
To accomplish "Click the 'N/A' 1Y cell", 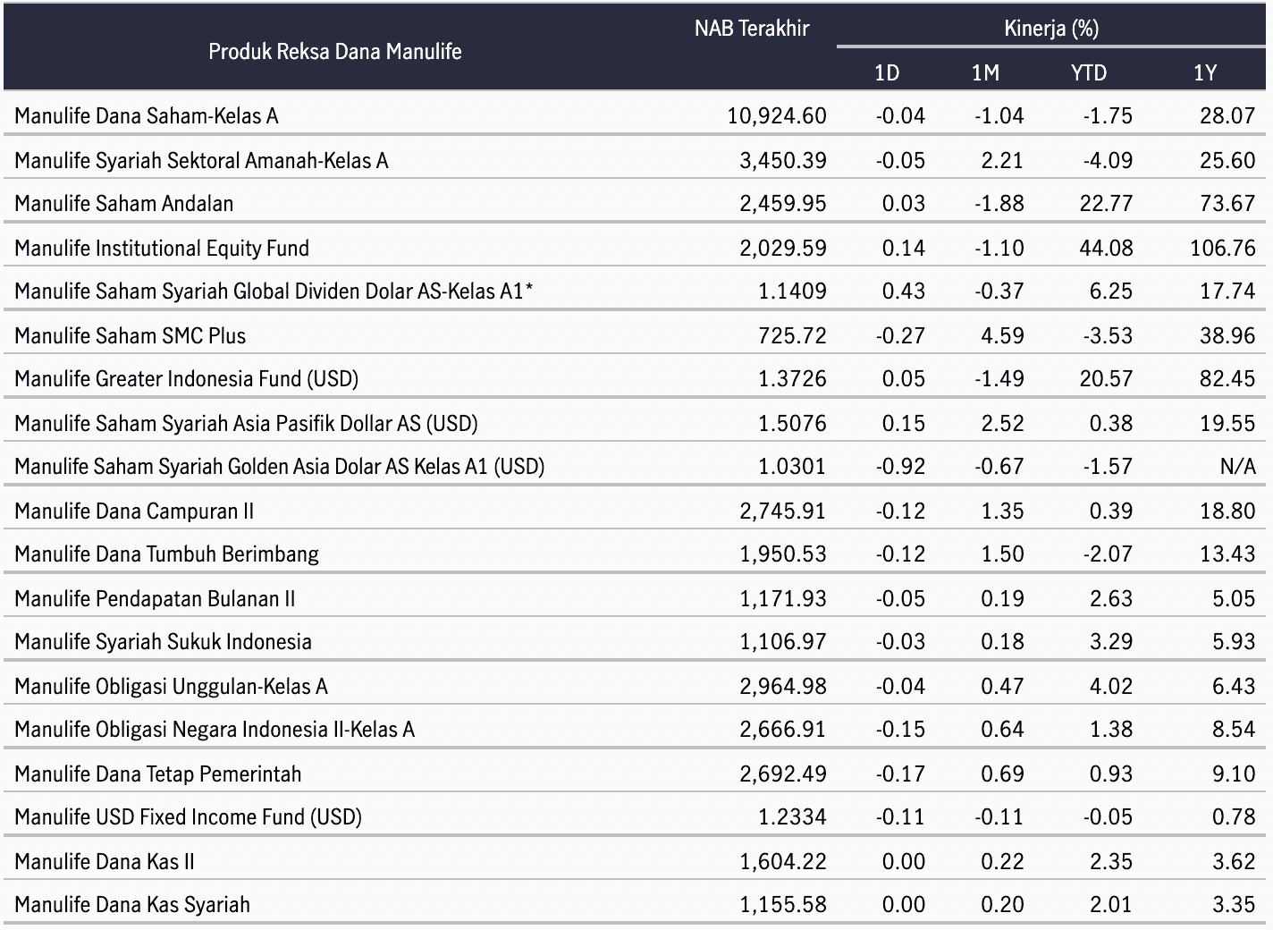I will 1238,466.
